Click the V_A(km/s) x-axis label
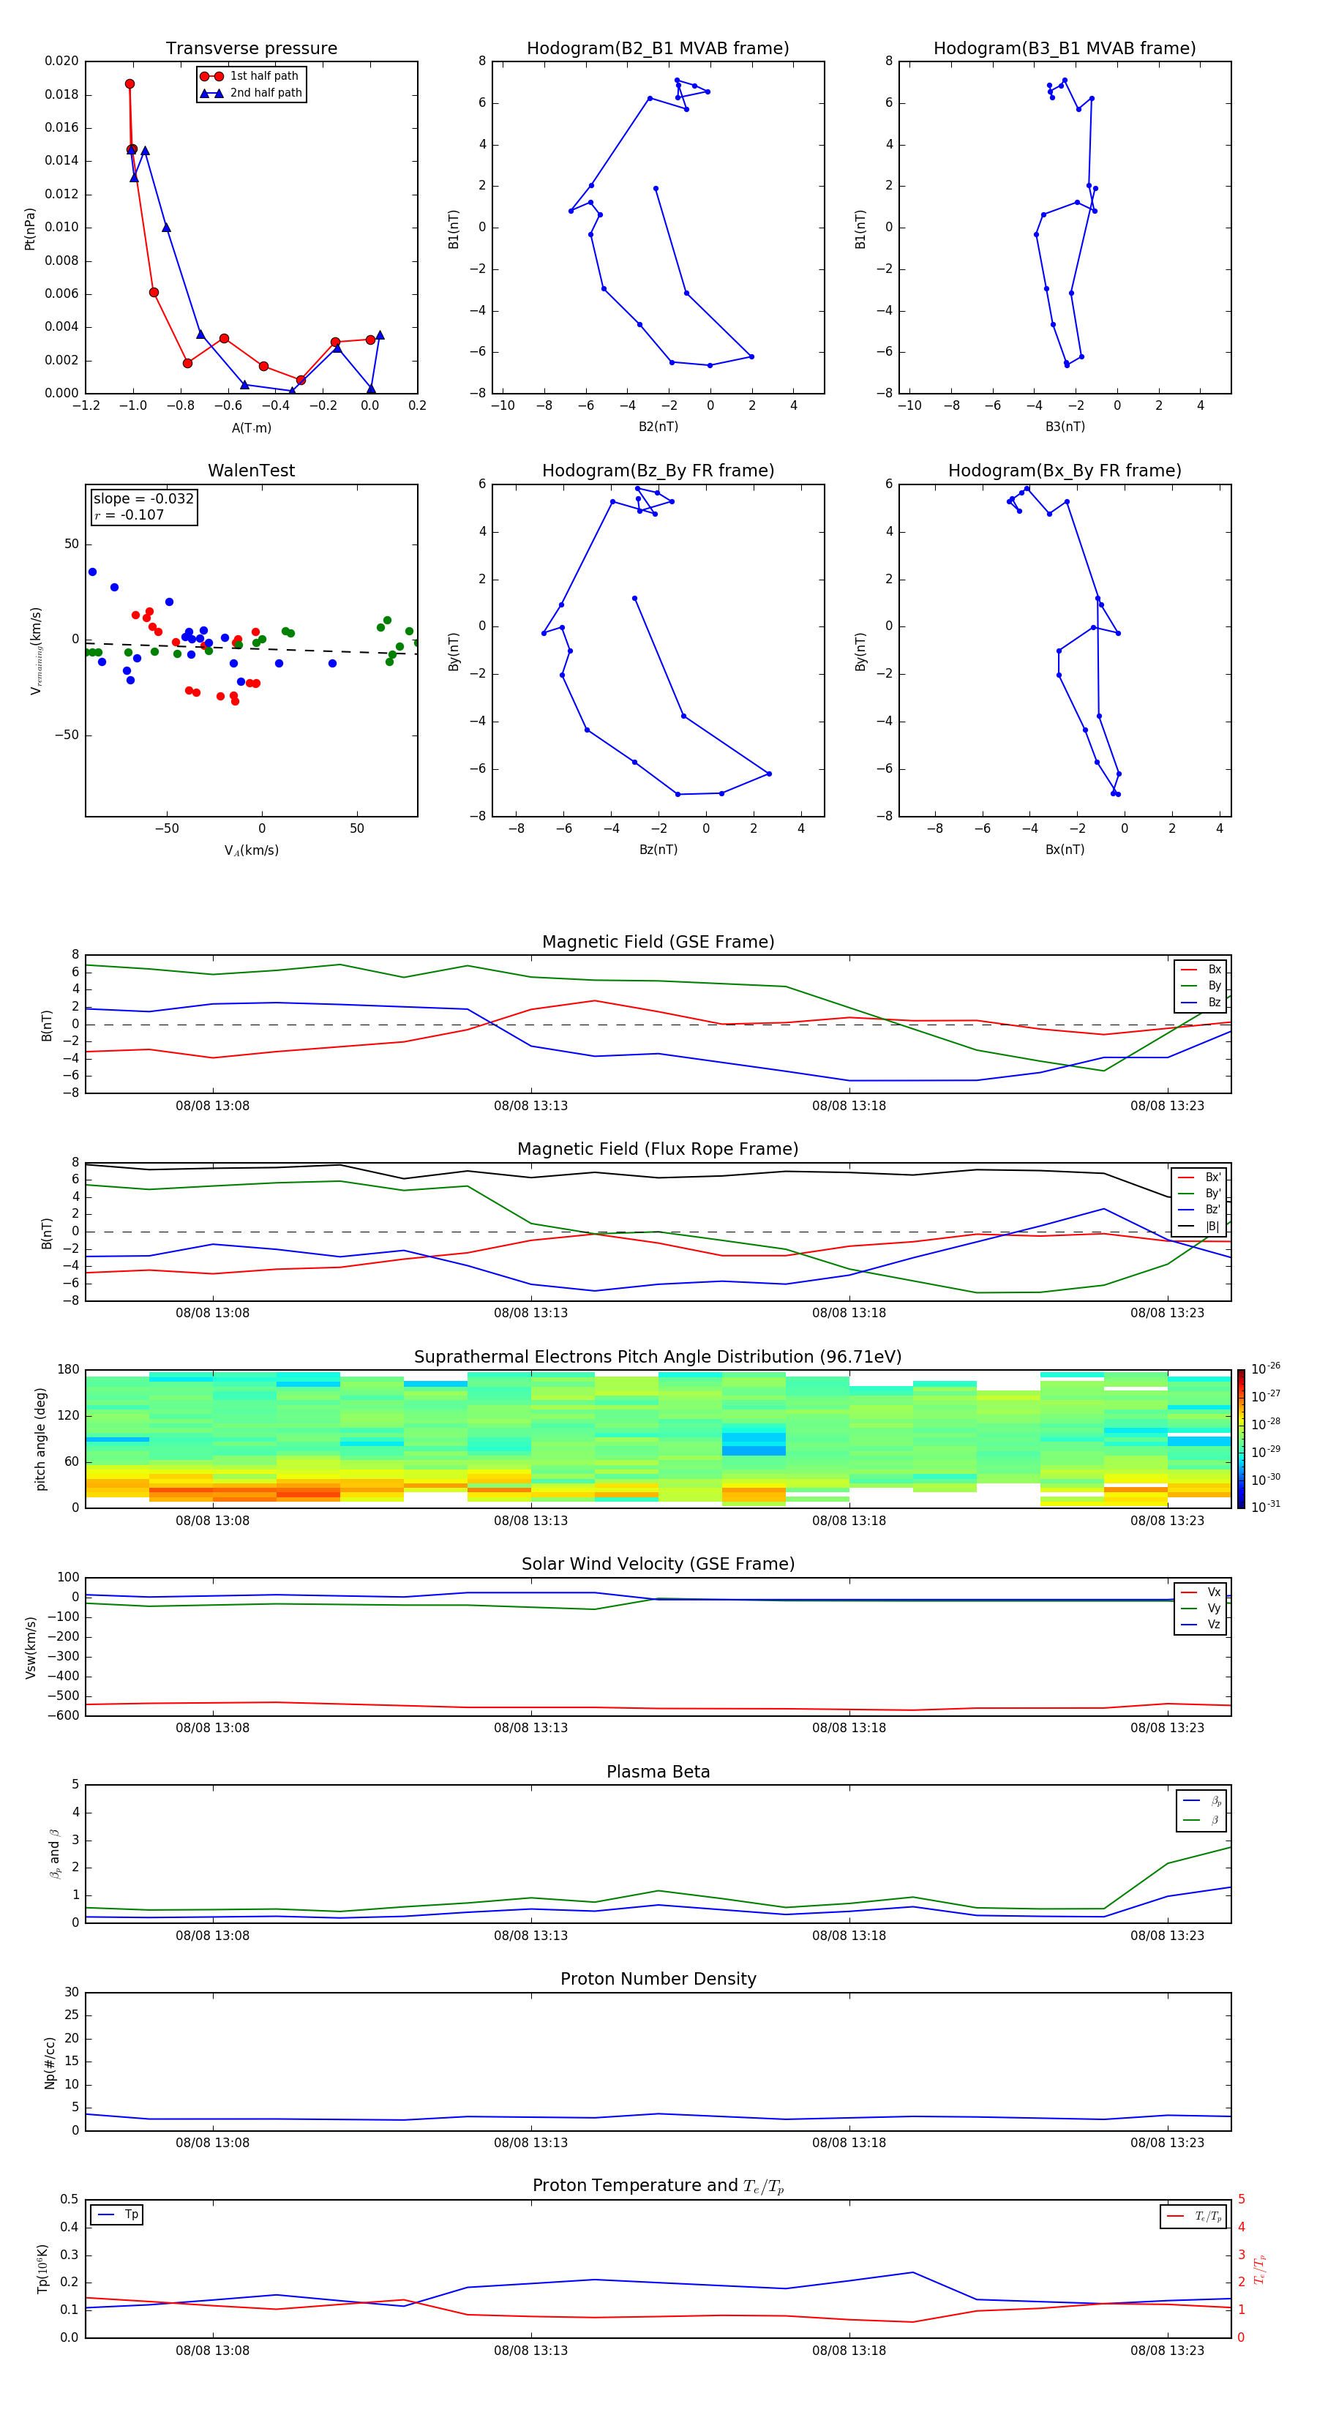This screenshot has width=1317, height=2415. 251,850
